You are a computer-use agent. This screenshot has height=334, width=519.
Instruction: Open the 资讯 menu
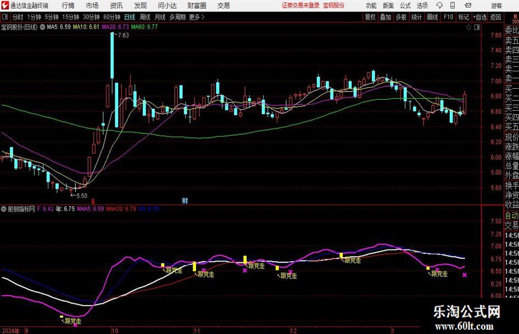click(x=116, y=5)
